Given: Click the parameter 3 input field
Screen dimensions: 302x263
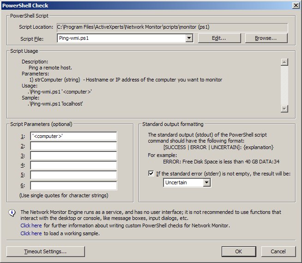Looking at the screenshot, I should click(x=73, y=156).
